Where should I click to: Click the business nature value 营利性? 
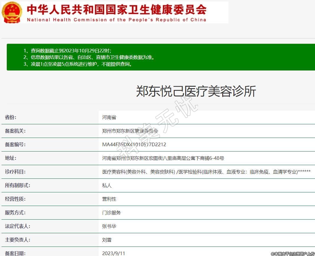[x=109, y=199]
